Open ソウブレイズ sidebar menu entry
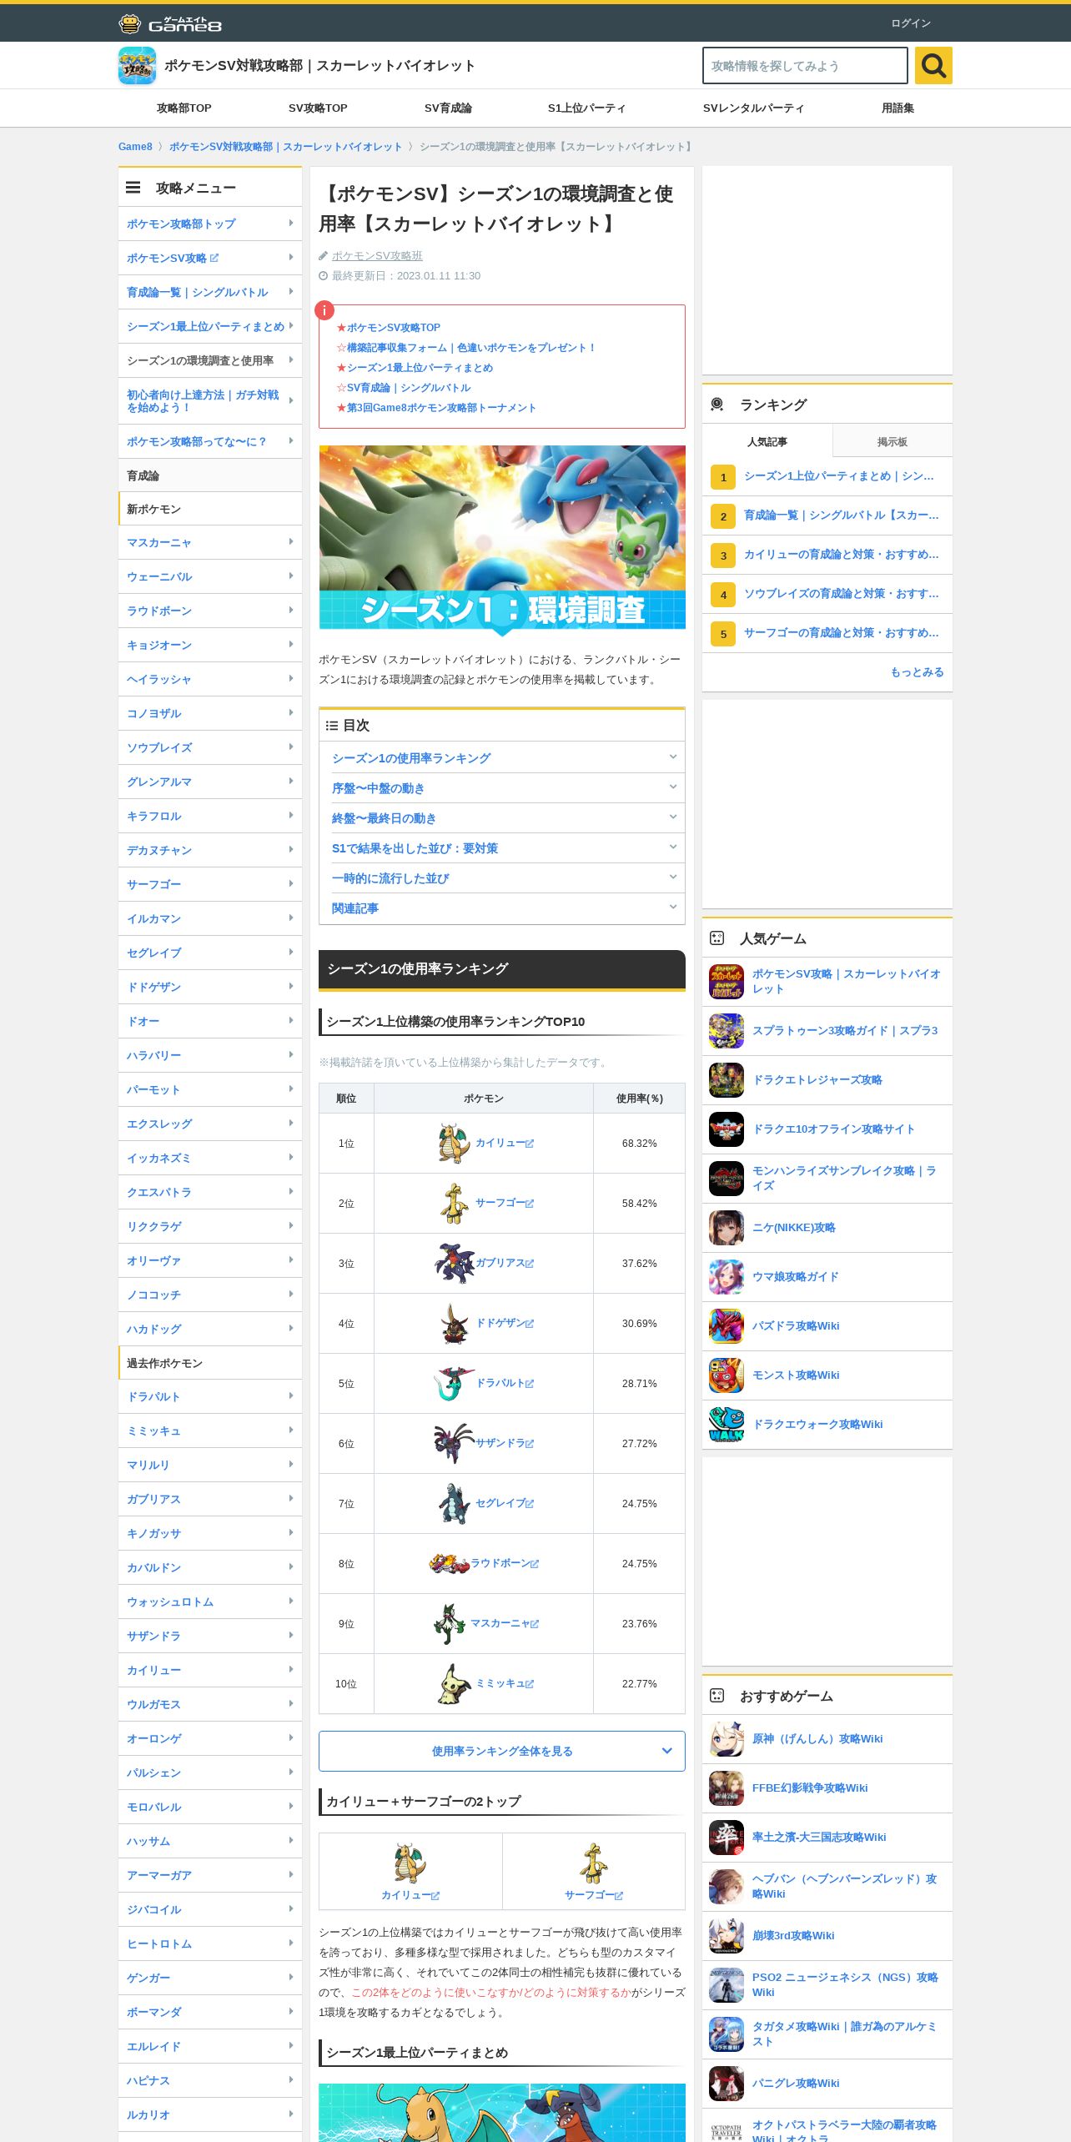Viewport: 1071px width, 2142px height. click(210, 747)
